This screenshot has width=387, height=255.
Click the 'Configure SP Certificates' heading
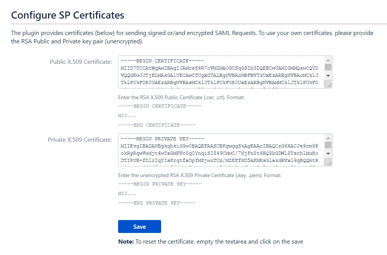tap(67, 15)
